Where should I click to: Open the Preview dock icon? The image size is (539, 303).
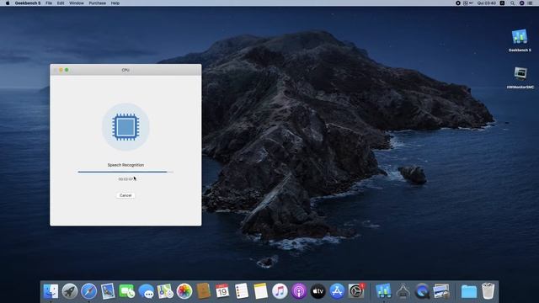[441, 291]
